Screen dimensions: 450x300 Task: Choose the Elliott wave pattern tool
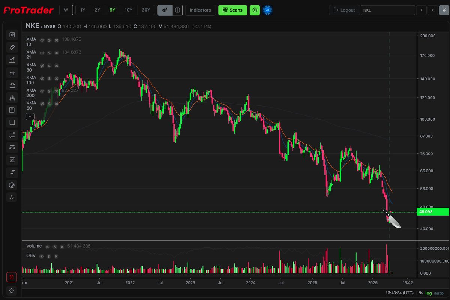click(x=12, y=97)
